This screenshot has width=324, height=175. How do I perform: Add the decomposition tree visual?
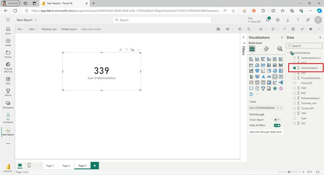click(x=281, y=82)
